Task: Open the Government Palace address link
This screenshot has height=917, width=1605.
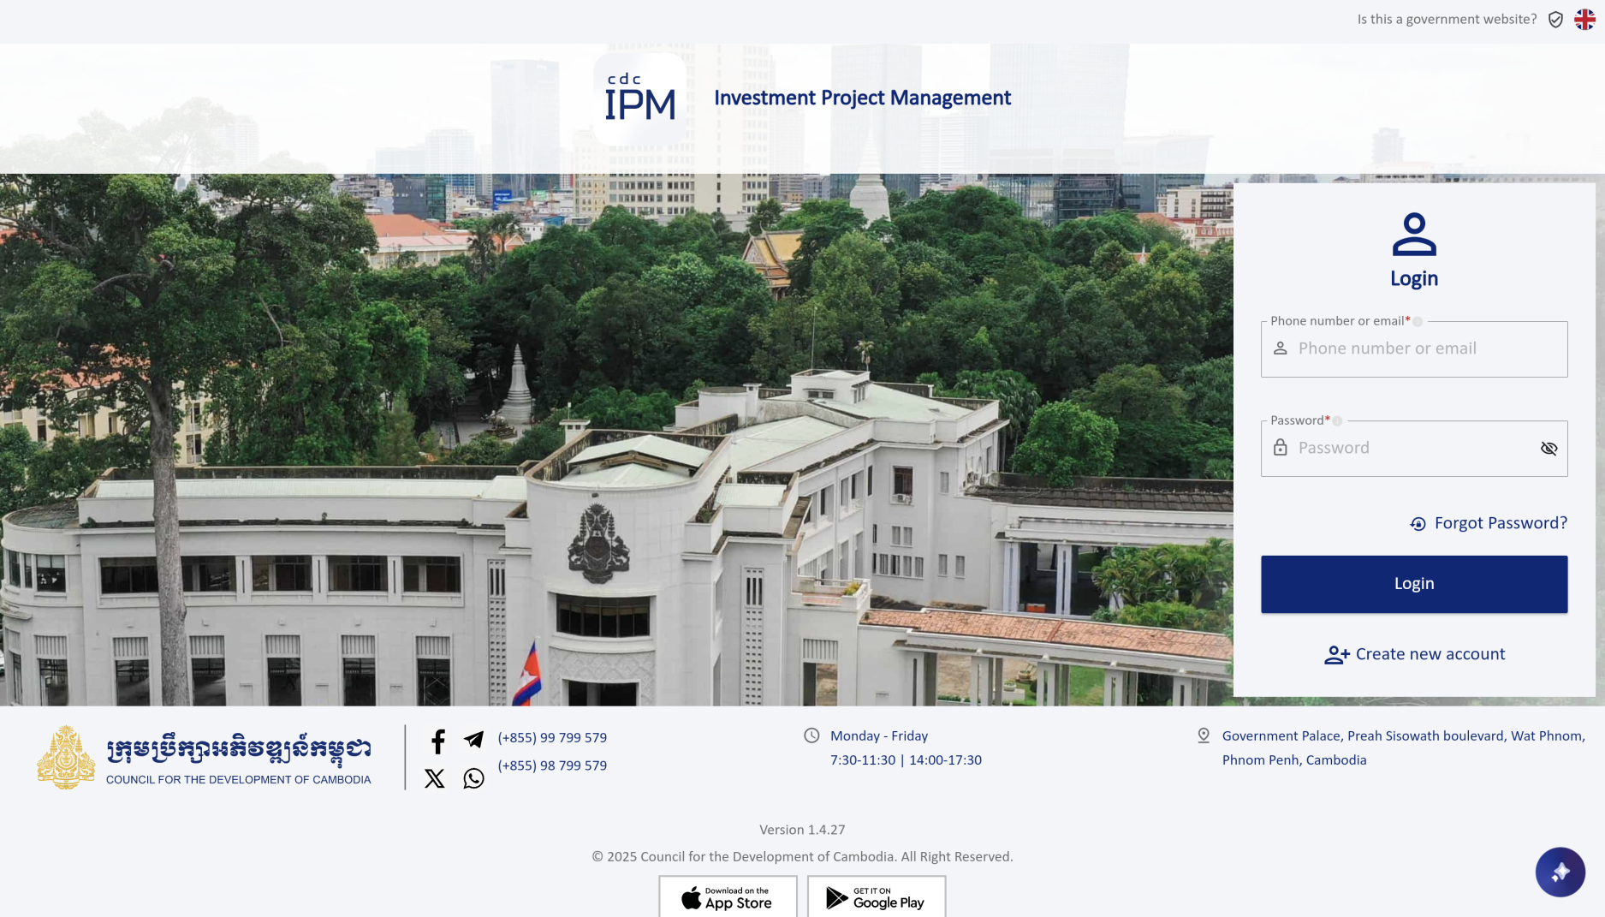Action: (1402, 747)
